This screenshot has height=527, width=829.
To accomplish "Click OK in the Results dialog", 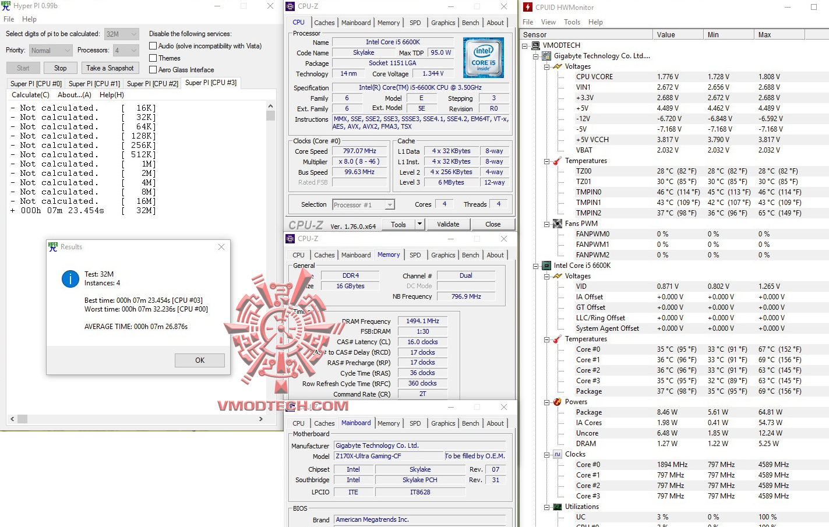I will pos(200,360).
